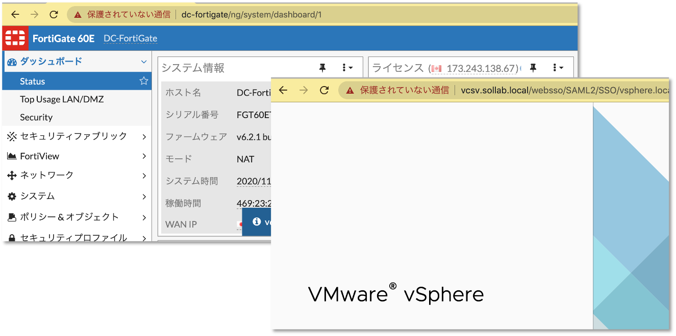Go forward in the FortiGate browser window
Viewport: 676px width, 336px height.
[34, 14]
